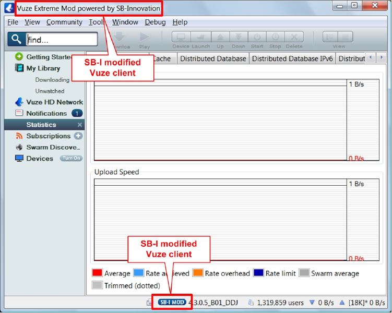Close the Statistics sidebar entry
The image size is (392, 313).
[x=80, y=125]
